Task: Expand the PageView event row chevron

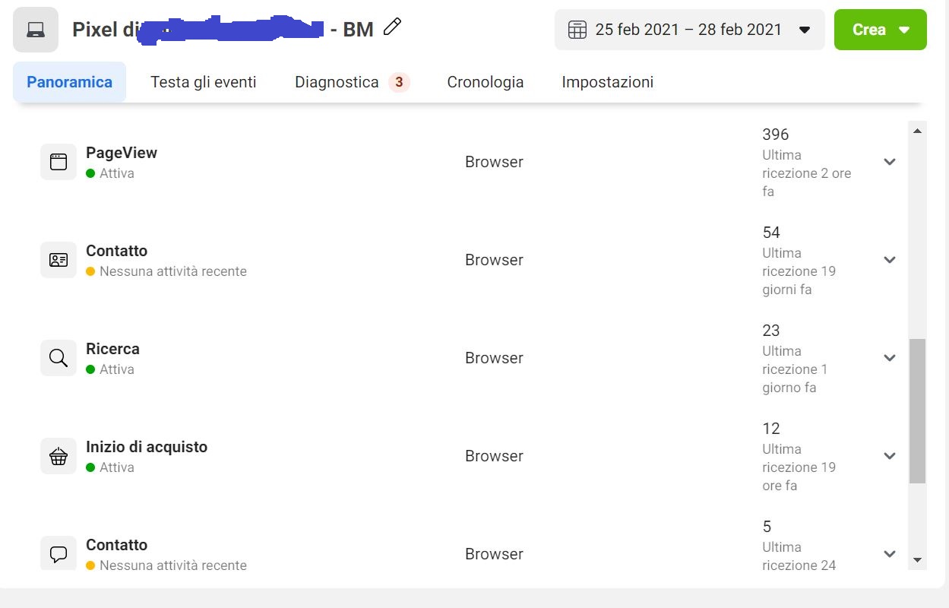Action: tap(890, 162)
